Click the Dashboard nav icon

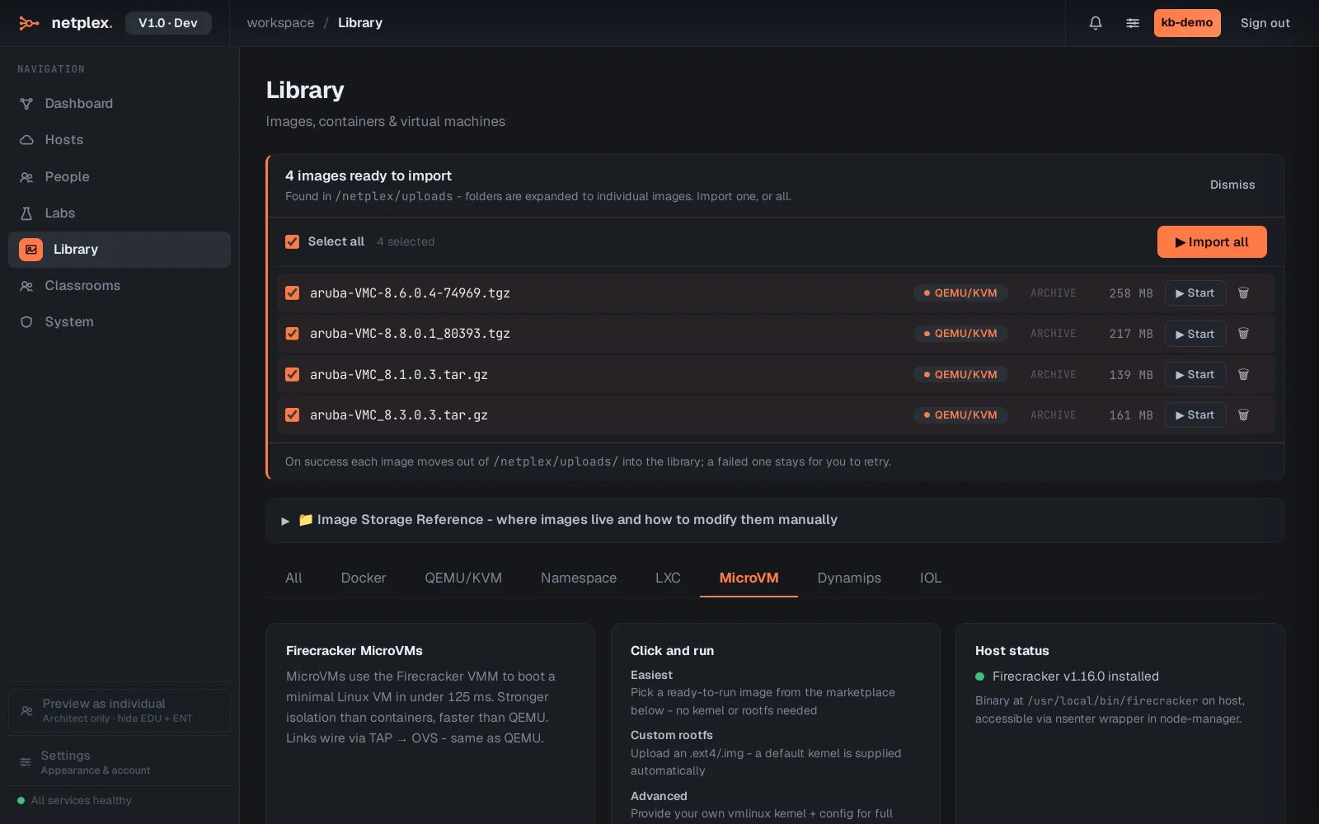(26, 104)
